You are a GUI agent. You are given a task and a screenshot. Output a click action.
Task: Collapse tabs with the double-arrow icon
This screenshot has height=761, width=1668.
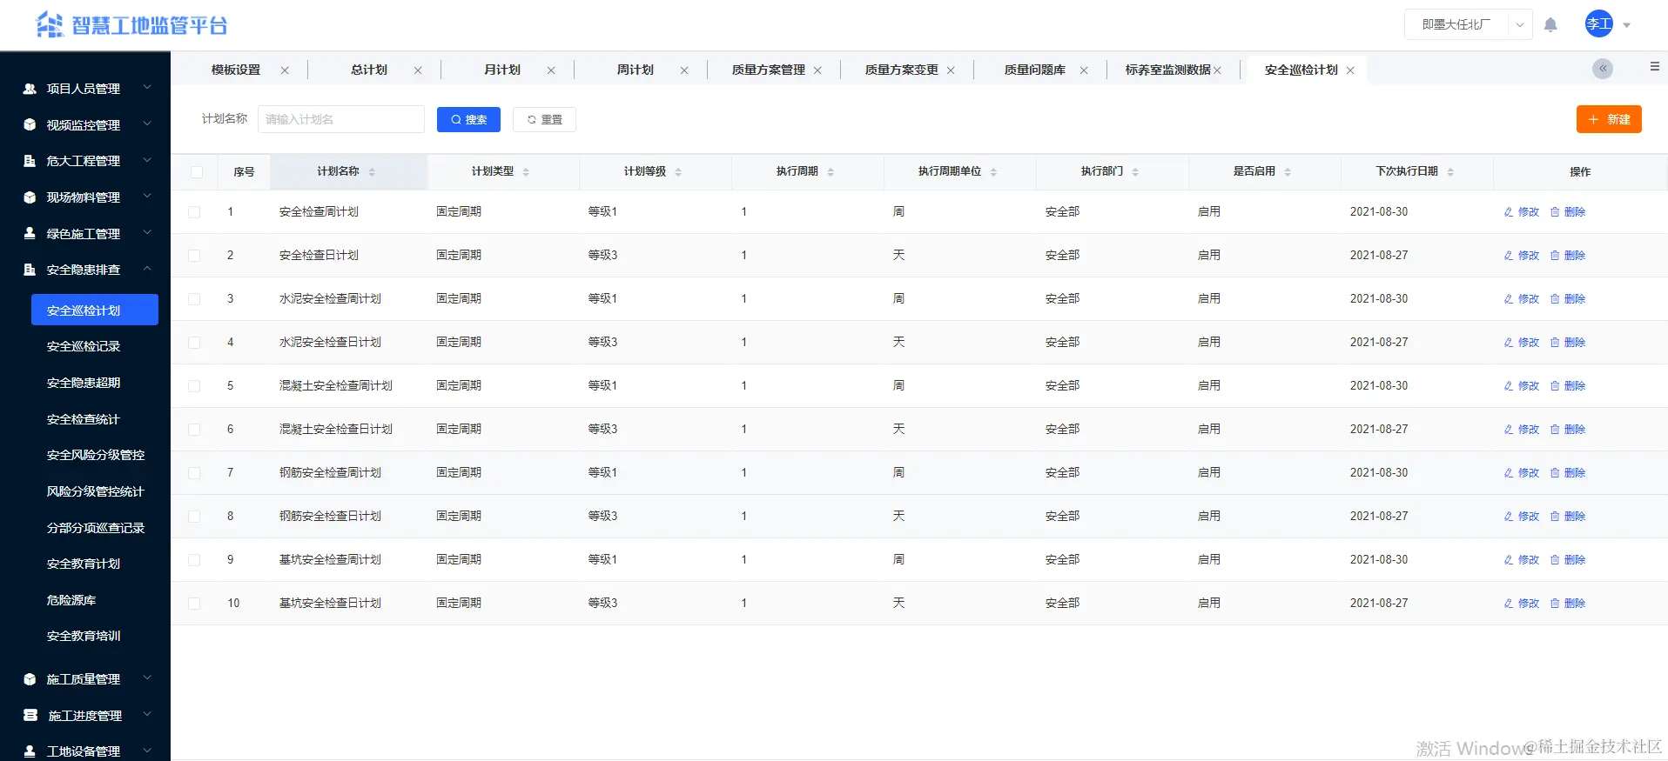(x=1603, y=69)
